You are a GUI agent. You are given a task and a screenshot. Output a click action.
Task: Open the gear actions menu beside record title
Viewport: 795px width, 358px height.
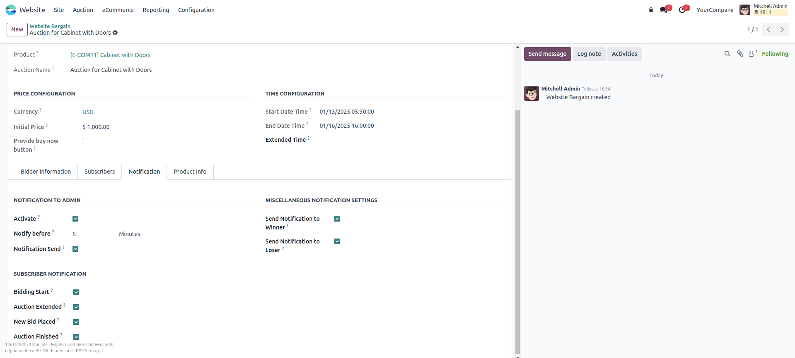[115, 33]
